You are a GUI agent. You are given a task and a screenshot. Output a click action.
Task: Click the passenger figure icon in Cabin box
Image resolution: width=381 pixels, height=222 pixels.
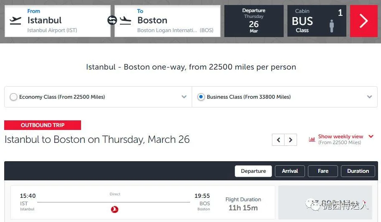click(332, 26)
